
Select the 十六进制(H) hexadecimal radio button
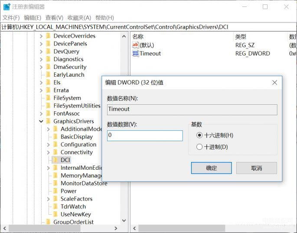[x=199, y=135]
